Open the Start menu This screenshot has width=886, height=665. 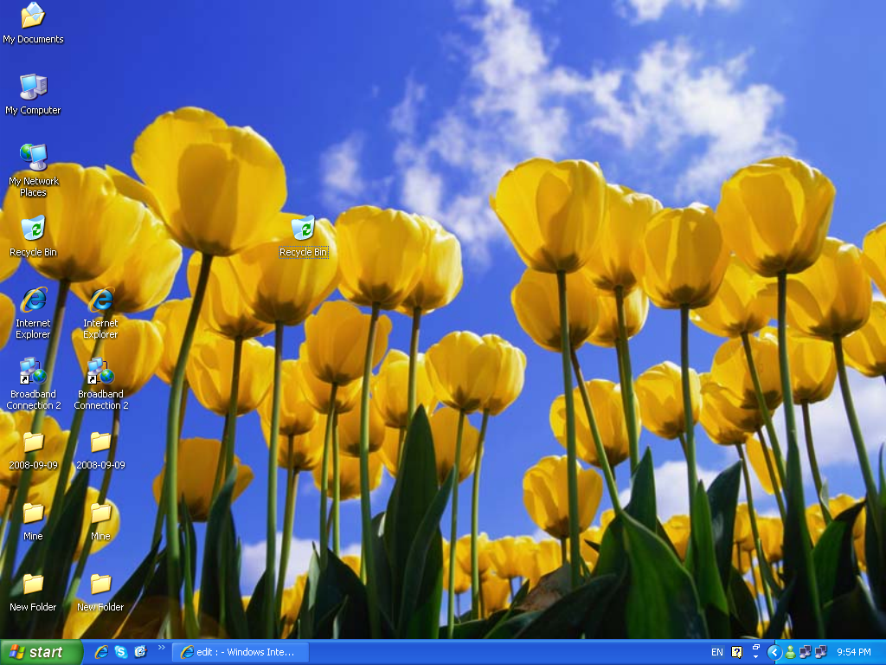(x=39, y=652)
